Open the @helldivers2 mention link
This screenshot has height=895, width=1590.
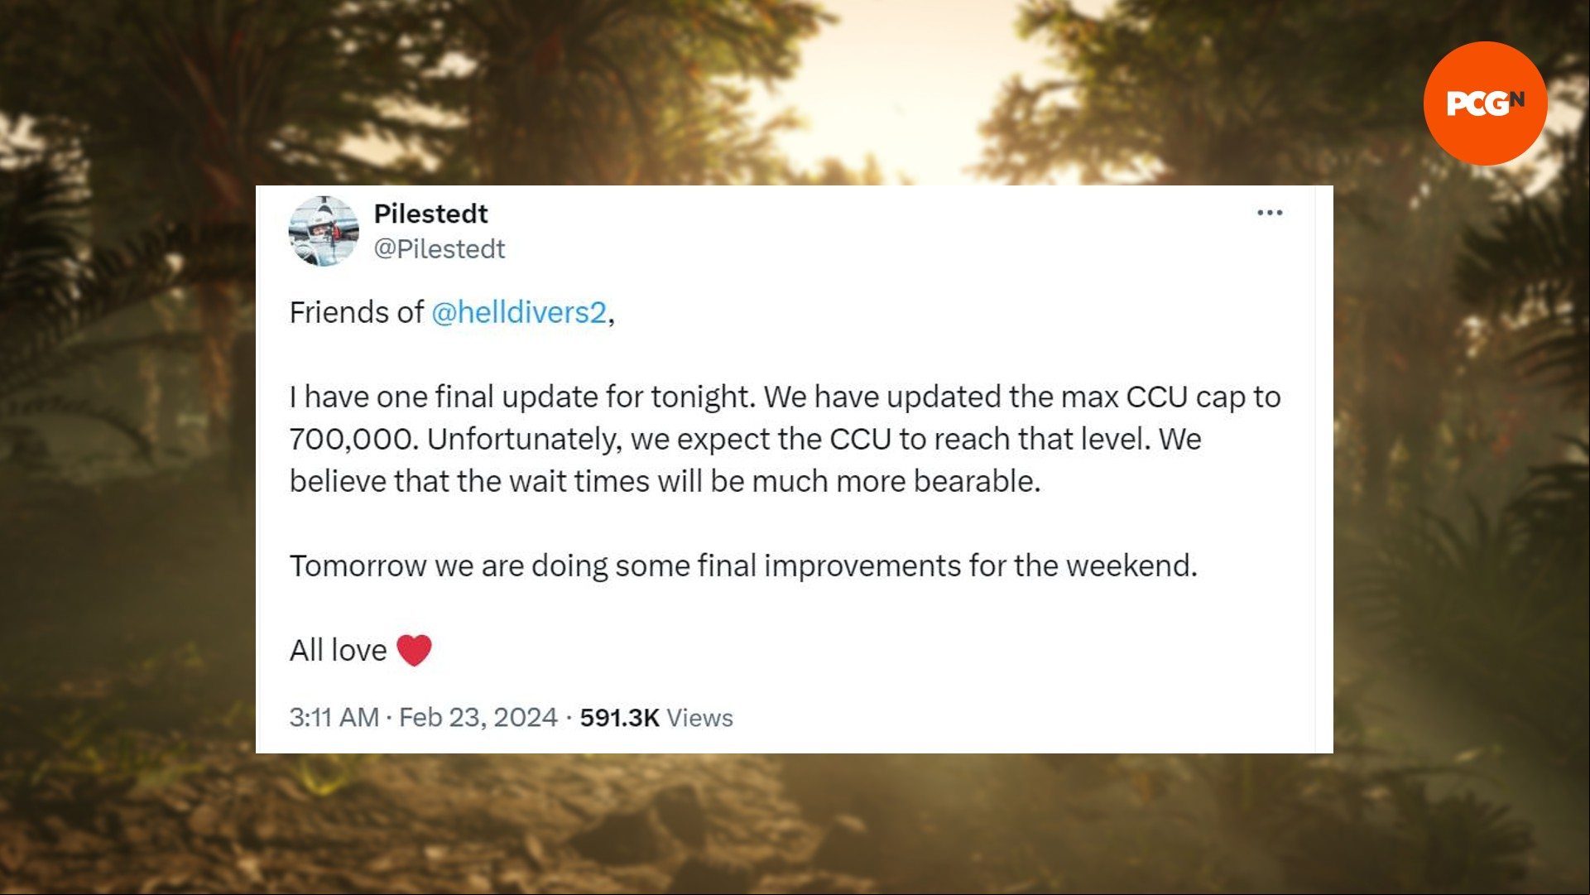pyautogui.click(x=519, y=312)
